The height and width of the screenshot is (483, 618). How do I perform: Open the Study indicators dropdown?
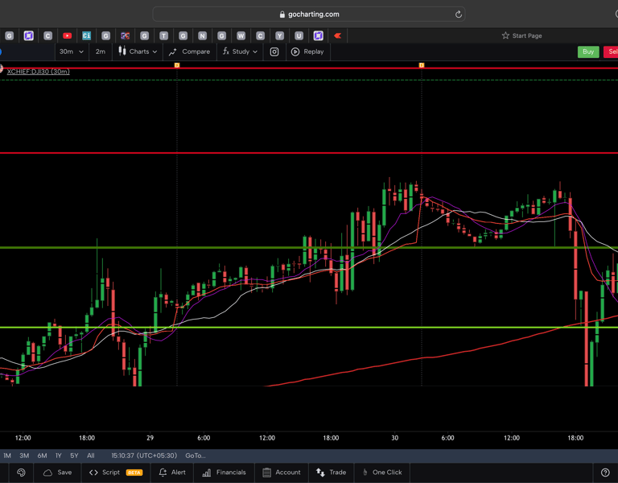click(240, 52)
